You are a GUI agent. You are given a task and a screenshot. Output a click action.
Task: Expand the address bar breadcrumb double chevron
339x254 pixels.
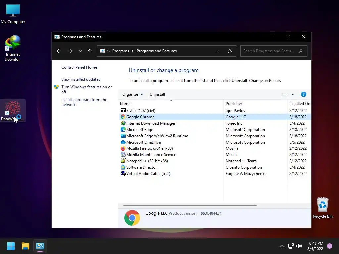coord(108,51)
